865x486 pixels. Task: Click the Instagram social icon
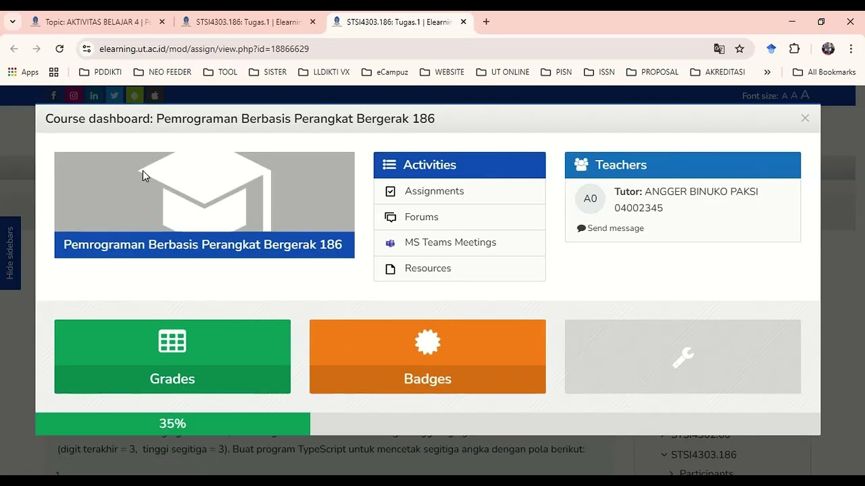(x=74, y=96)
